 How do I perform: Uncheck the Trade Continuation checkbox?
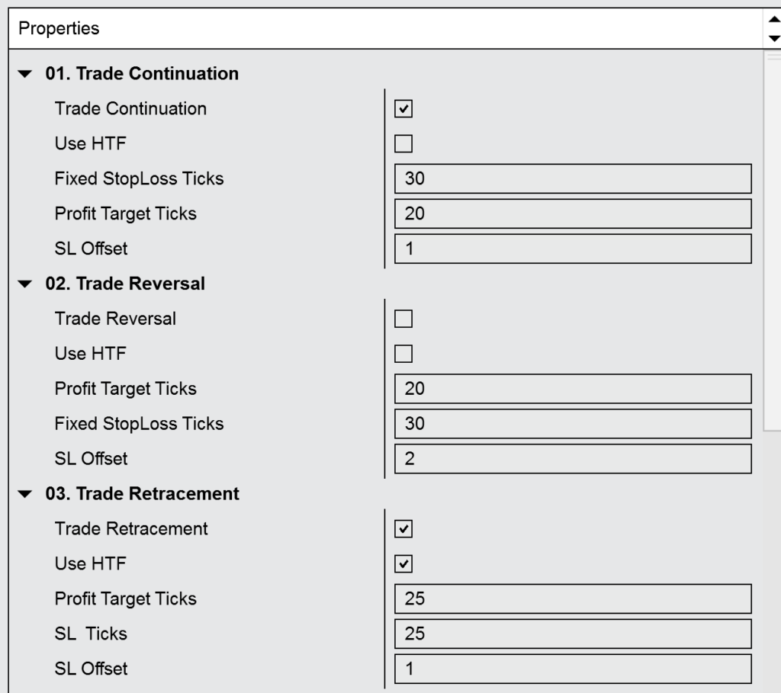point(403,109)
